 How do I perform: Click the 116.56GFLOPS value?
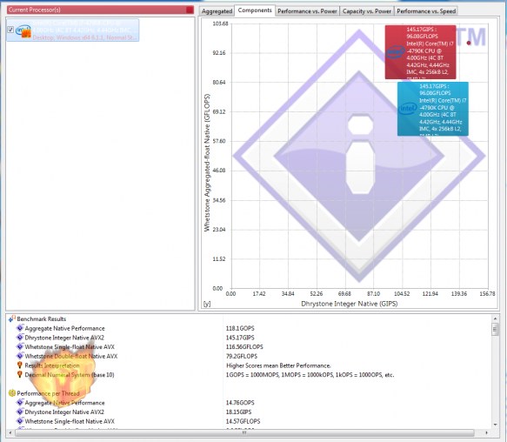point(244,347)
